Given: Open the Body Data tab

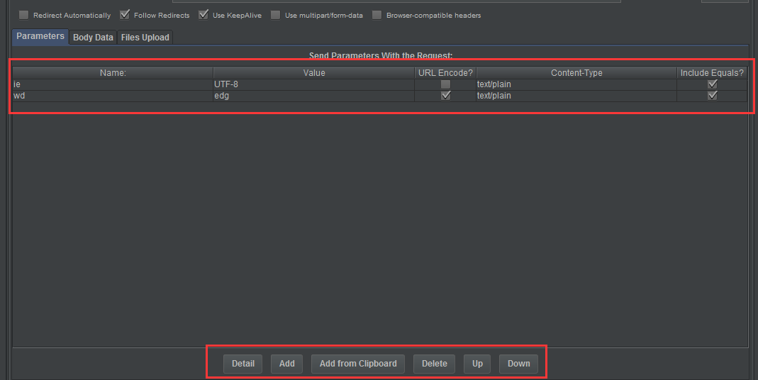Looking at the screenshot, I should 93,38.
